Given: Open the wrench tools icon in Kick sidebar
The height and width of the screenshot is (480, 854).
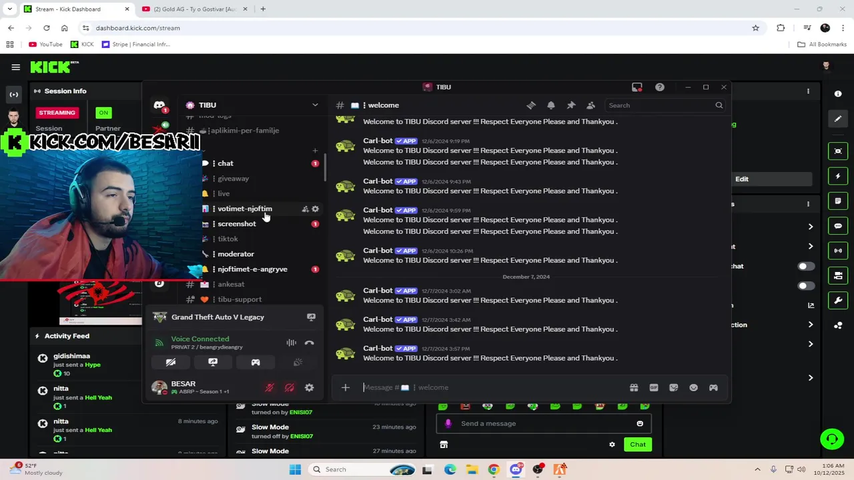Looking at the screenshot, I should [838, 300].
